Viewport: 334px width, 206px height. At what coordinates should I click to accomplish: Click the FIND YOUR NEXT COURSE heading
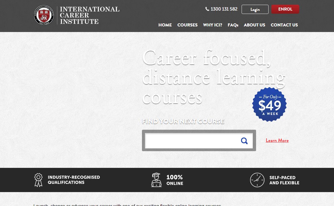tap(183, 121)
